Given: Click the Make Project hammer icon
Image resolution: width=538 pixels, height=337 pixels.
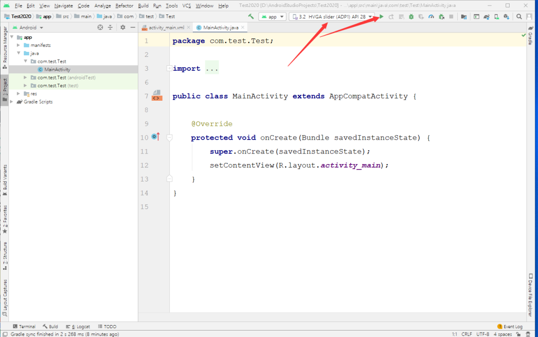Looking at the screenshot, I should point(251,16).
